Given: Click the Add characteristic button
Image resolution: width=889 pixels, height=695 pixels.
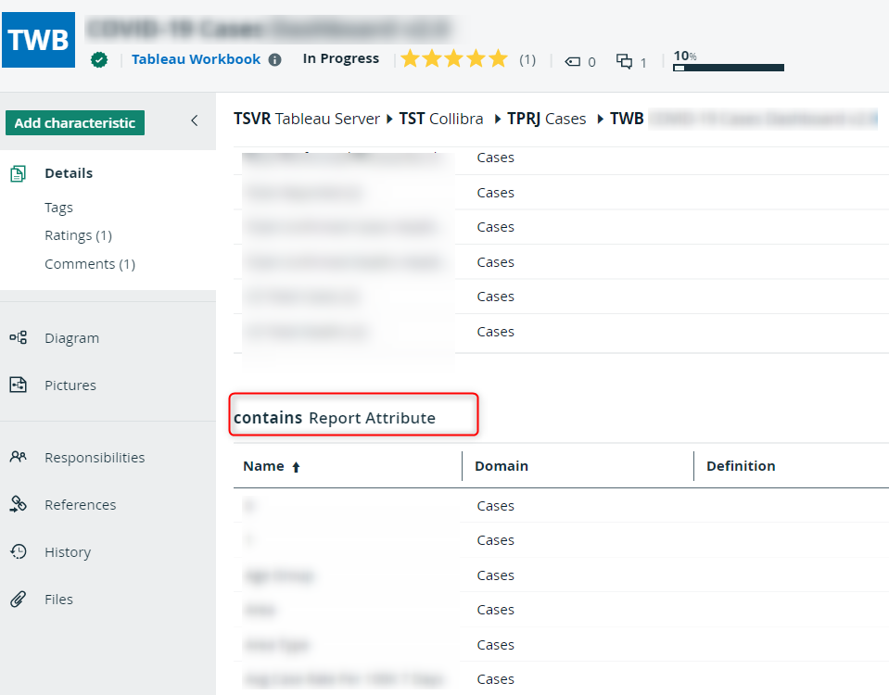Looking at the screenshot, I should [x=75, y=123].
